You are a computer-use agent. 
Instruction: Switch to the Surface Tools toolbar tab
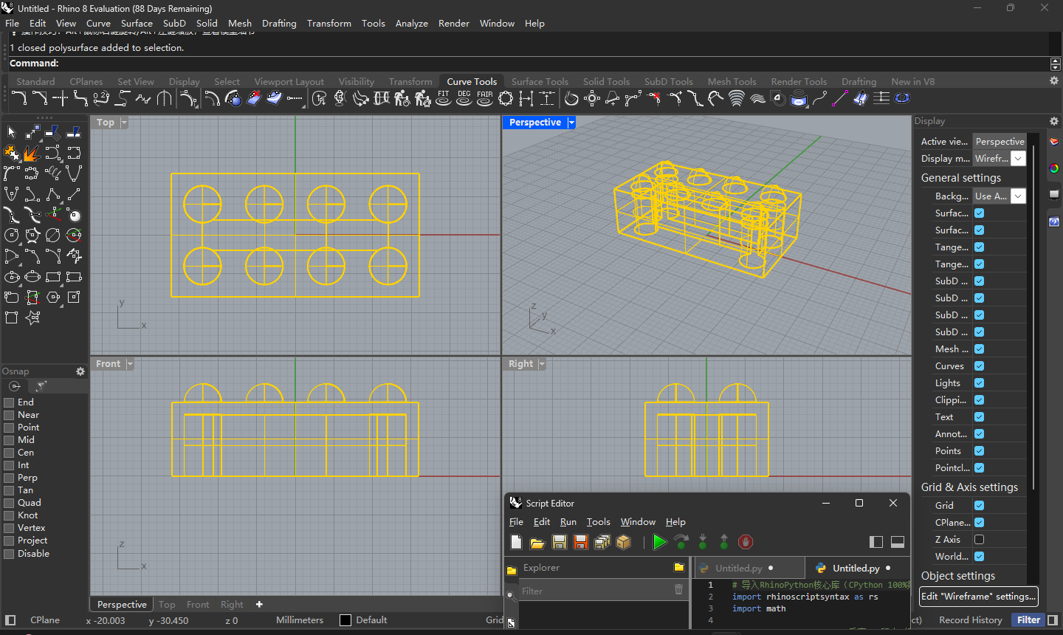pos(540,82)
